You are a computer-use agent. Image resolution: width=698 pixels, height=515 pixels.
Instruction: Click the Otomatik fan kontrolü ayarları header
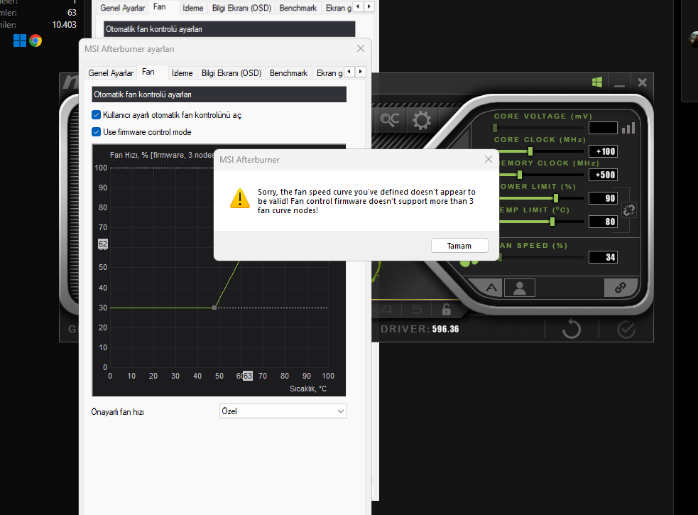[219, 94]
